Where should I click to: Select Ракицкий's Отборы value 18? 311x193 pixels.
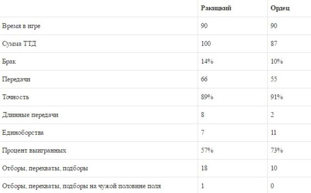[x=204, y=168]
